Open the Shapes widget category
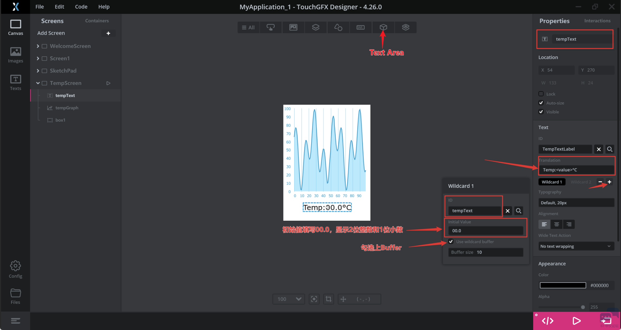 (338, 27)
